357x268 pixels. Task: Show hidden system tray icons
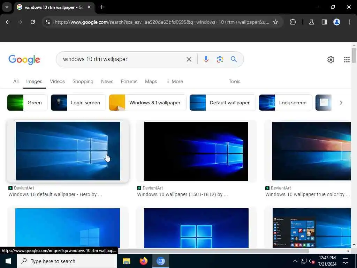pyautogui.click(x=295, y=261)
